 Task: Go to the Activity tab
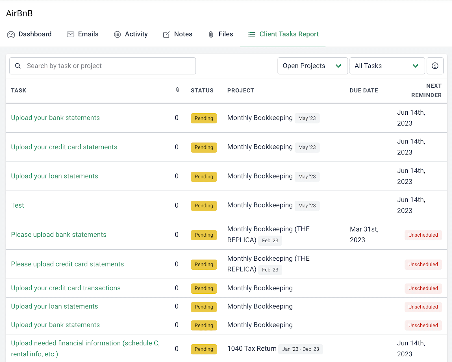tap(131, 34)
